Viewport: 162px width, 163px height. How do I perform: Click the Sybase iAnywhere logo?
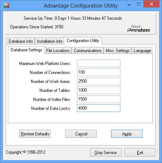pyautogui.click(x=139, y=28)
